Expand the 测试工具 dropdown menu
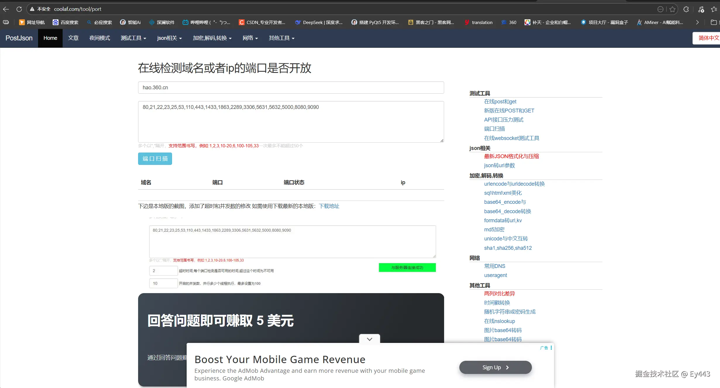This screenshot has height=388, width=720. pos(133,38)
